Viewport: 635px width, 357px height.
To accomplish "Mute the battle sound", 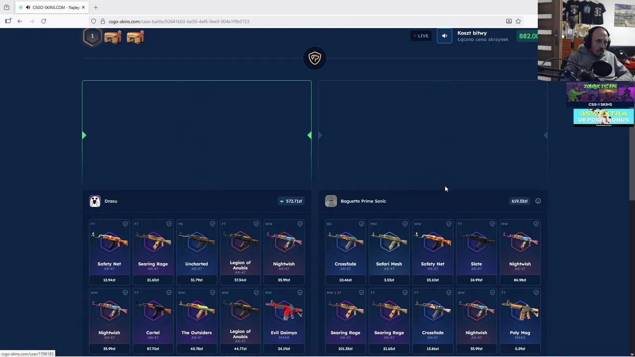I will 444,36.
